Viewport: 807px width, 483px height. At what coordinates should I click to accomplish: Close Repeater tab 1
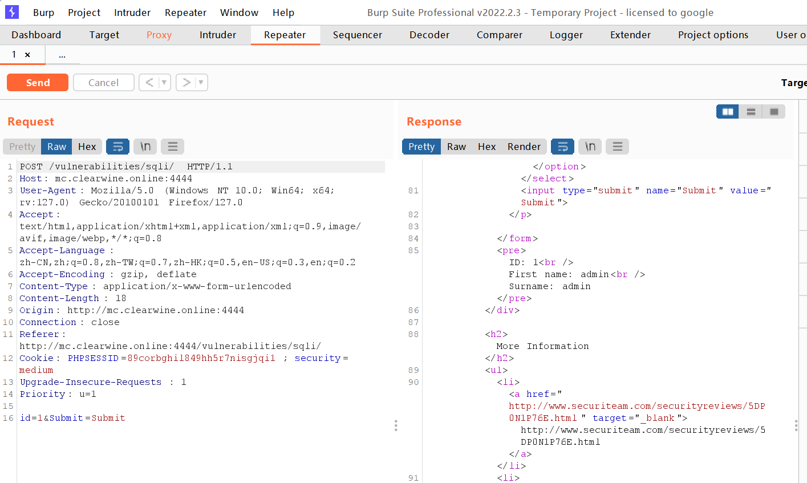click(27, 55)
